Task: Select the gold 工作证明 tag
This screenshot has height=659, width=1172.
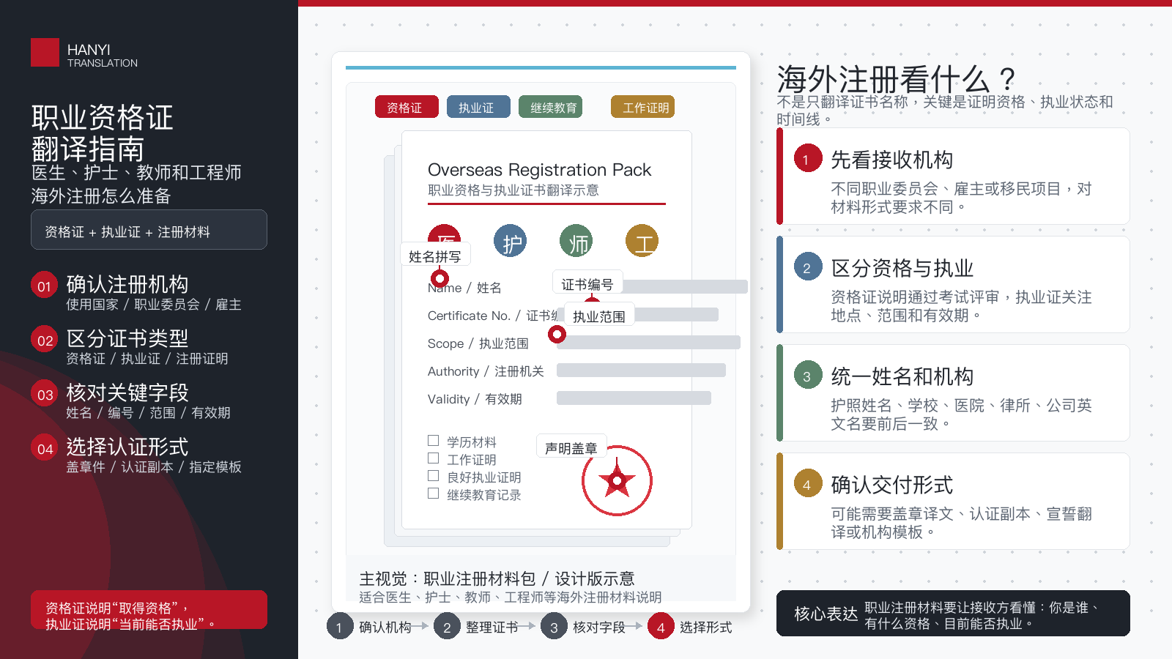Action: click(x=642, y=107)
